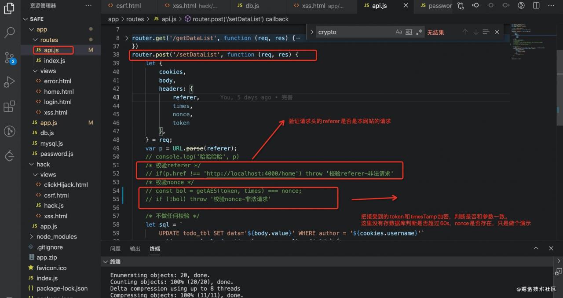The height and width of the screenshot is (298, 563).
Task: Open the Run and Debug view
Action: pos(9,82)
